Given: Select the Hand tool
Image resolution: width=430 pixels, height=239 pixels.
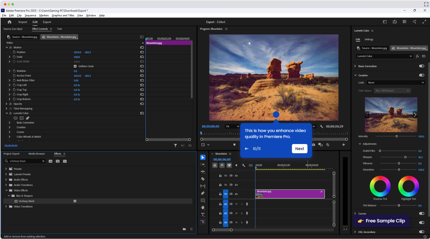Looking at the screenshot, I should coord(203,207).
